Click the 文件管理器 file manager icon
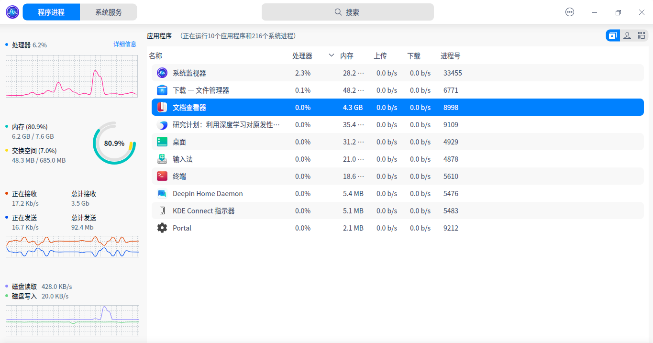Image resolution: width=653 pixels, height=343 pixels. click(162, 90)
